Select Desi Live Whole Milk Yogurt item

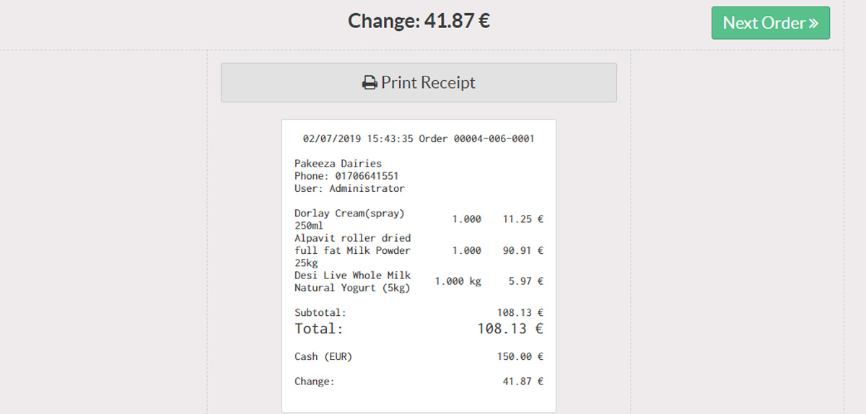pos(352,281)
